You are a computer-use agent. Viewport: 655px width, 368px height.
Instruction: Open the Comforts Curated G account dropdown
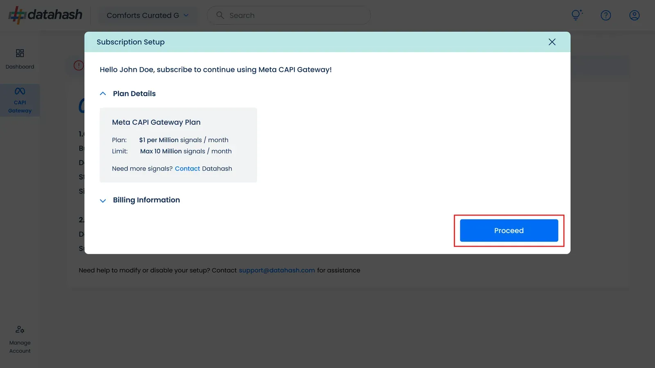point(147,16)
